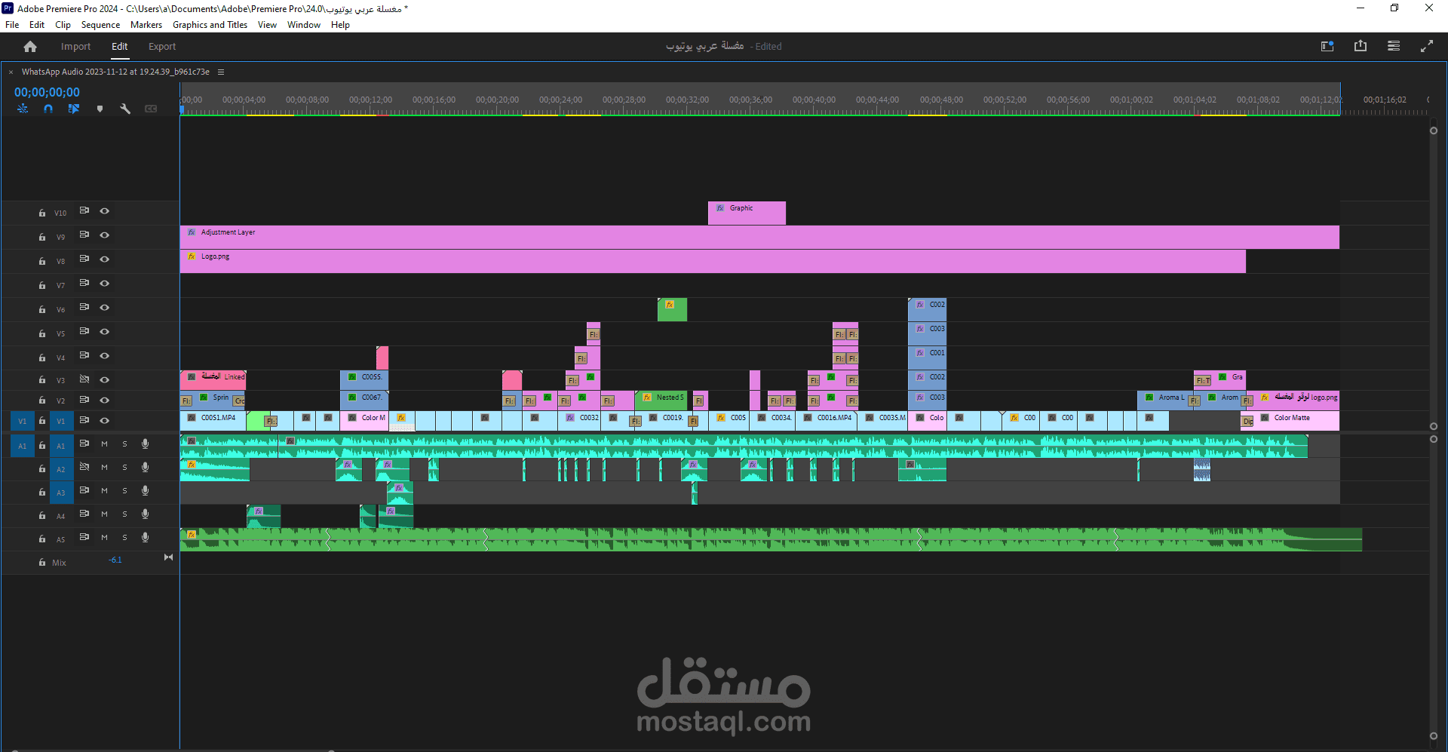1448x752 pixels.
Task: Select the Graphic clip on V10
Action: click(747, 213)
